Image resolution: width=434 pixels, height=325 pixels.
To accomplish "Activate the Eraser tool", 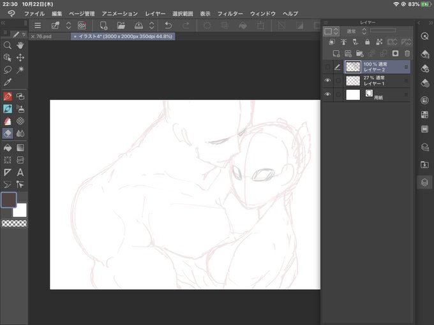I will pos(8,133).
